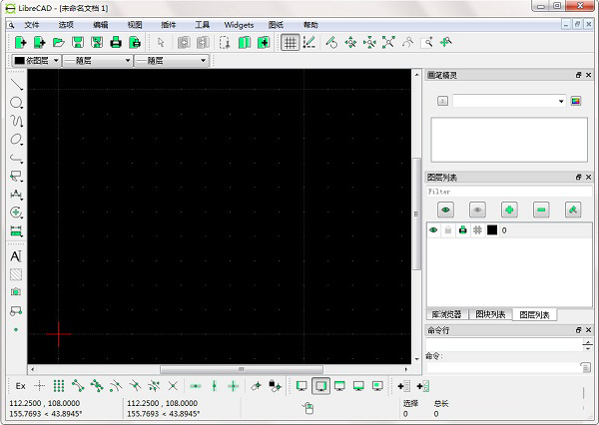Show all layers button

coord(445,210)
